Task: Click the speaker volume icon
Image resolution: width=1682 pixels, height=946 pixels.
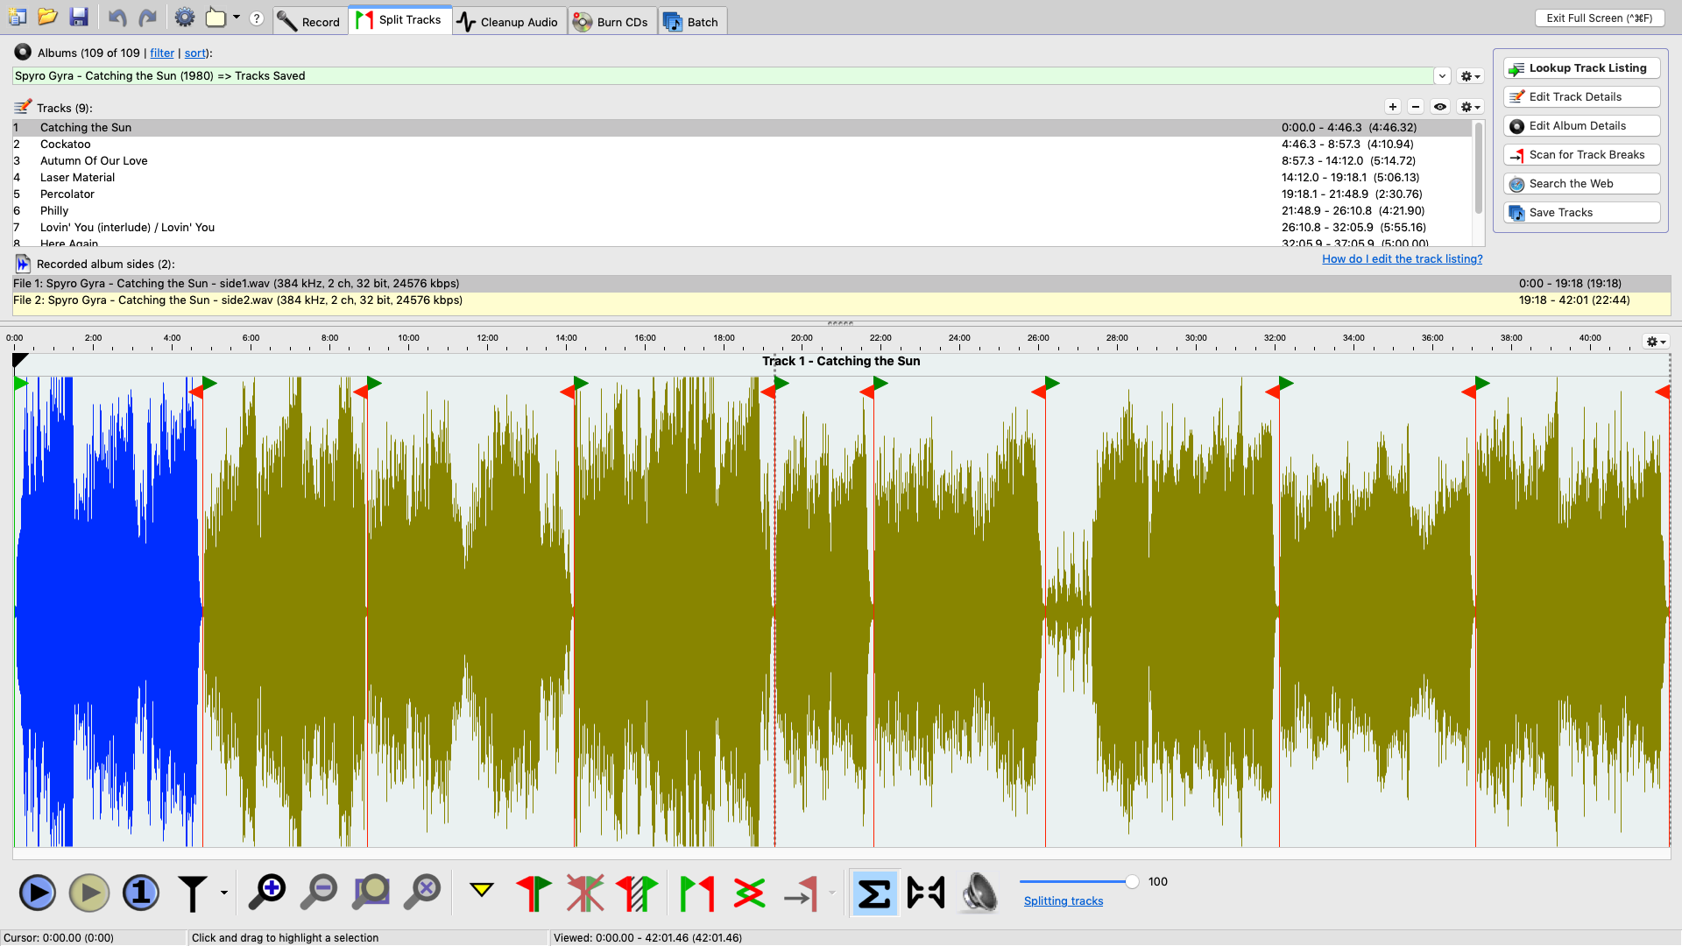Action: (979, 893)
